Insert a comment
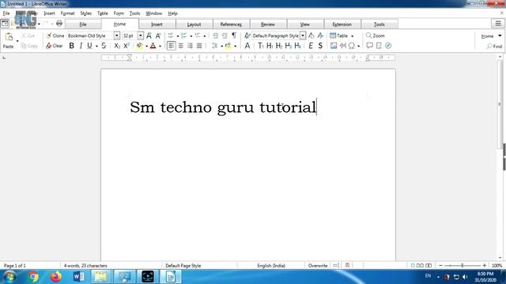Image resolution: width=506 pixels, height=284 pixels. pos(369,46)
